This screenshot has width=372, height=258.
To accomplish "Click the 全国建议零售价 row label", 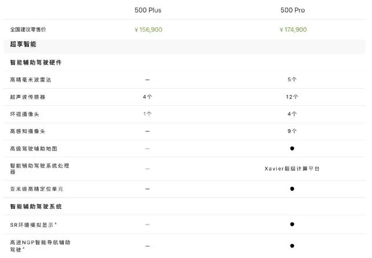I will pos(28,30).
